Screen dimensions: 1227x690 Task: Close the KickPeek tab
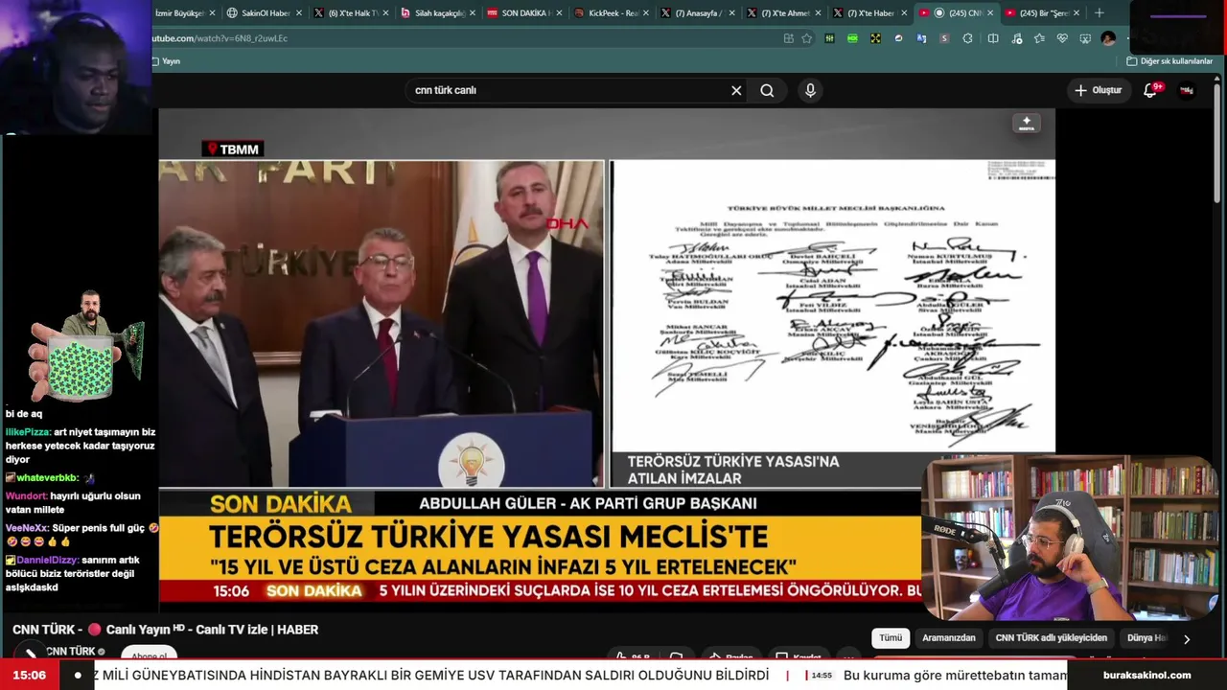coord(648,13)
